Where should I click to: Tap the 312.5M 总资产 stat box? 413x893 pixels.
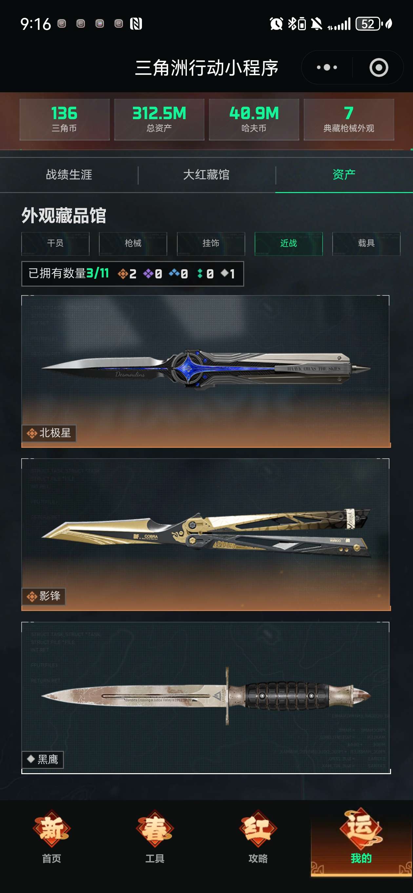tap(159, 120)
